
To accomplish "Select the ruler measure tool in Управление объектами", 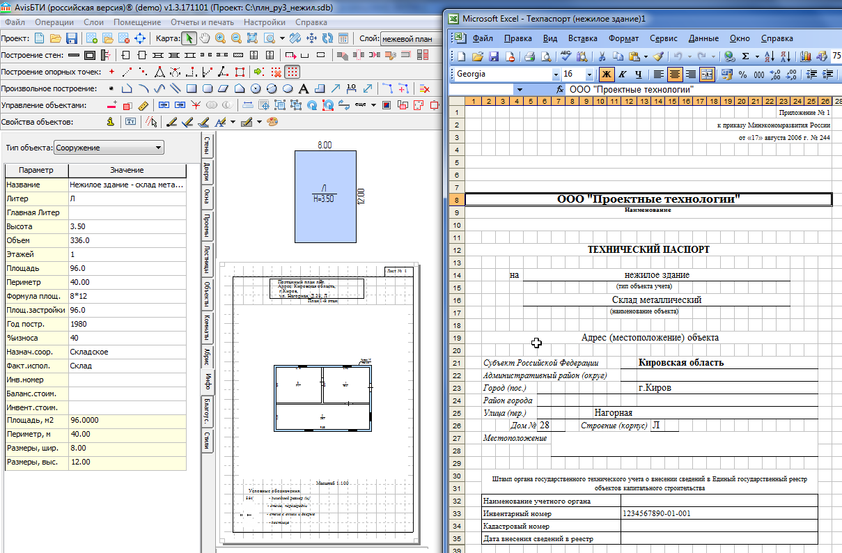I will tap(143, 105).
